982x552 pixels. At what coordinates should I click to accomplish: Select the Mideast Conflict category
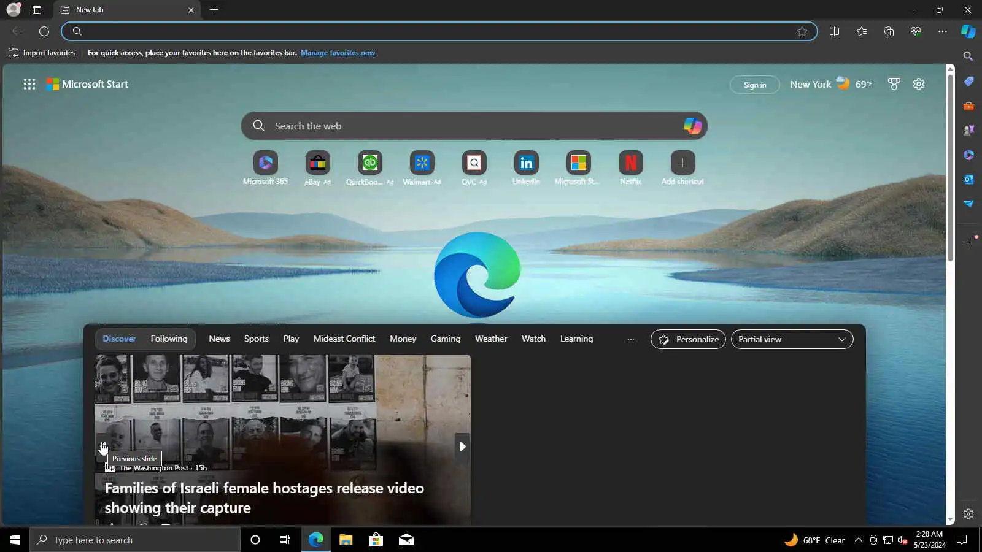344,339
